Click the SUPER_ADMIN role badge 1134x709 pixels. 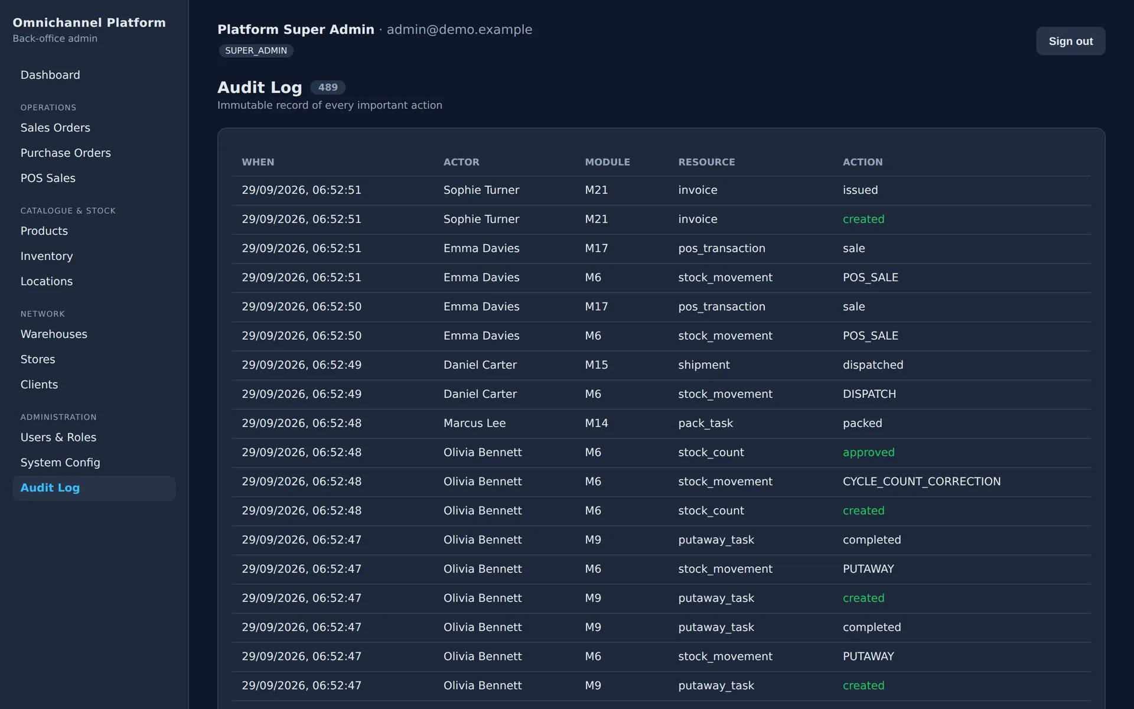(256, 51)
